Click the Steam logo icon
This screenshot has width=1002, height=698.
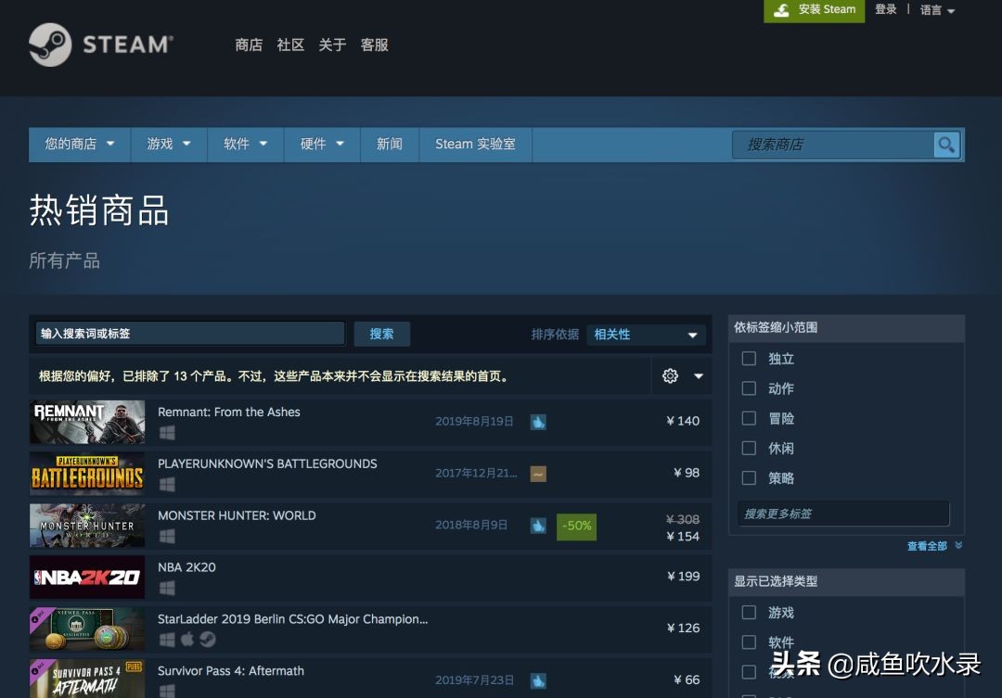point(48,44)
